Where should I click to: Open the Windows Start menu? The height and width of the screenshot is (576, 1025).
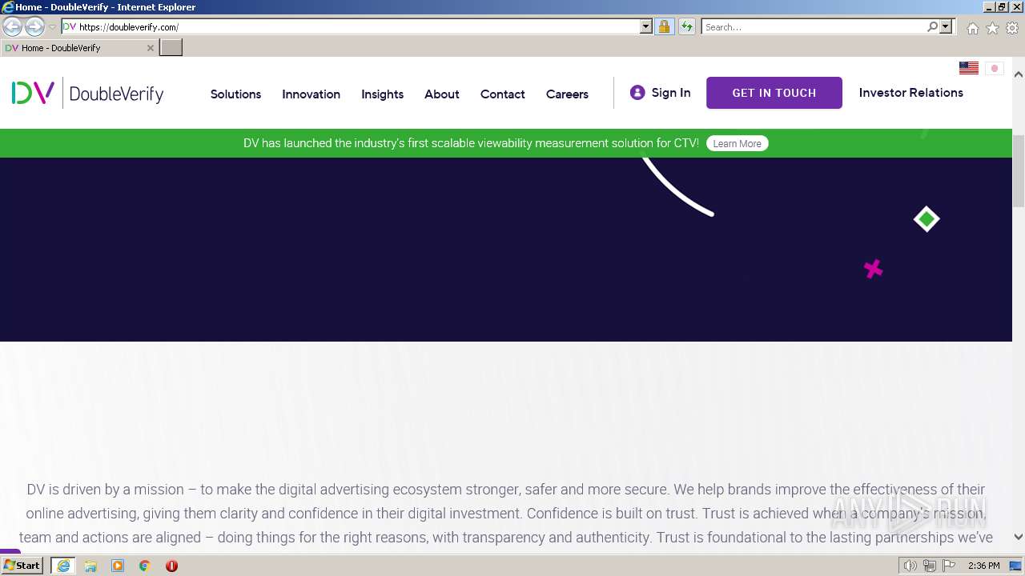[x=22, y=565]
